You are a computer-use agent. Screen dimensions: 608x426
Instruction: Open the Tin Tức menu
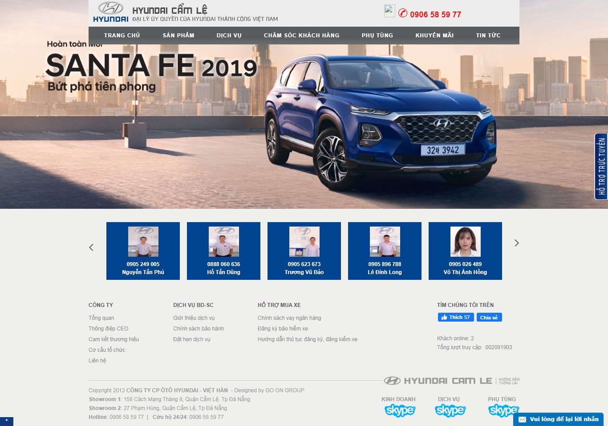(x=488, y=35)
